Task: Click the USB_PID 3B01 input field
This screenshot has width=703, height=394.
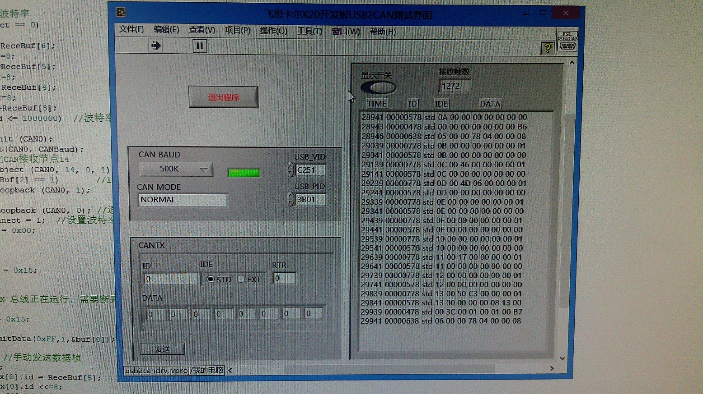Action: click(x=310, y=199)
